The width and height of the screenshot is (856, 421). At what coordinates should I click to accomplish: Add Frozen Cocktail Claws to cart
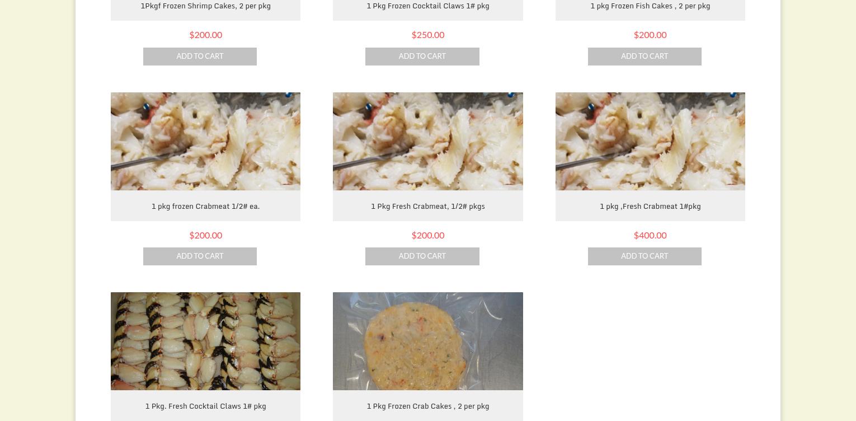pyautogui.click(x=422, y=57)
